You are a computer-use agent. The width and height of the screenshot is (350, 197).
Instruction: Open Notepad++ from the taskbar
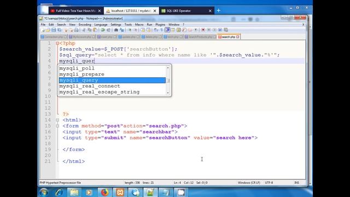[x=150, y=192]
